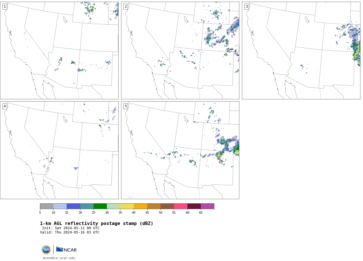Click the Init: Sat 2024-05-11 00 UTC text
Image resolution: width=363 pixels, height=261 pixels.
(x=71, y=228)
